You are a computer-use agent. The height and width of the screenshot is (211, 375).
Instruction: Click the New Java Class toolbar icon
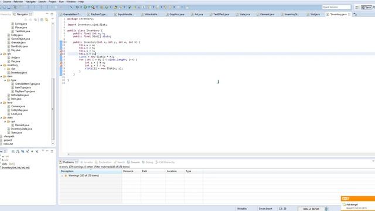(x=107, y=7)
